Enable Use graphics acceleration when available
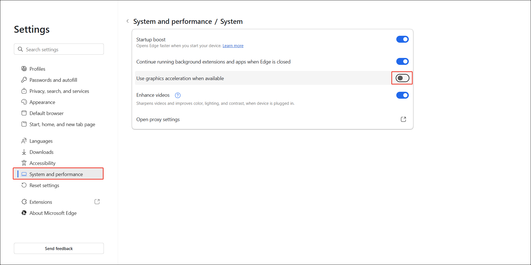 click(x=402, y=78)
